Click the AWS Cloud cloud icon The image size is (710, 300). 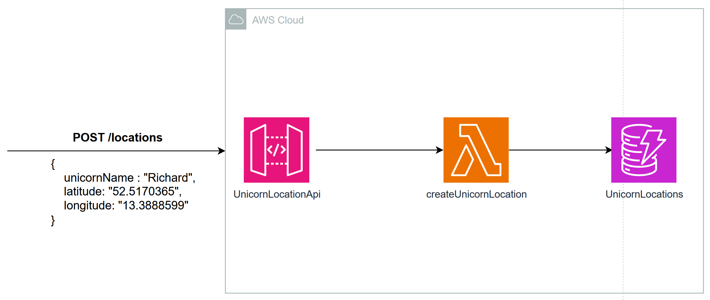tap(236, 20)
